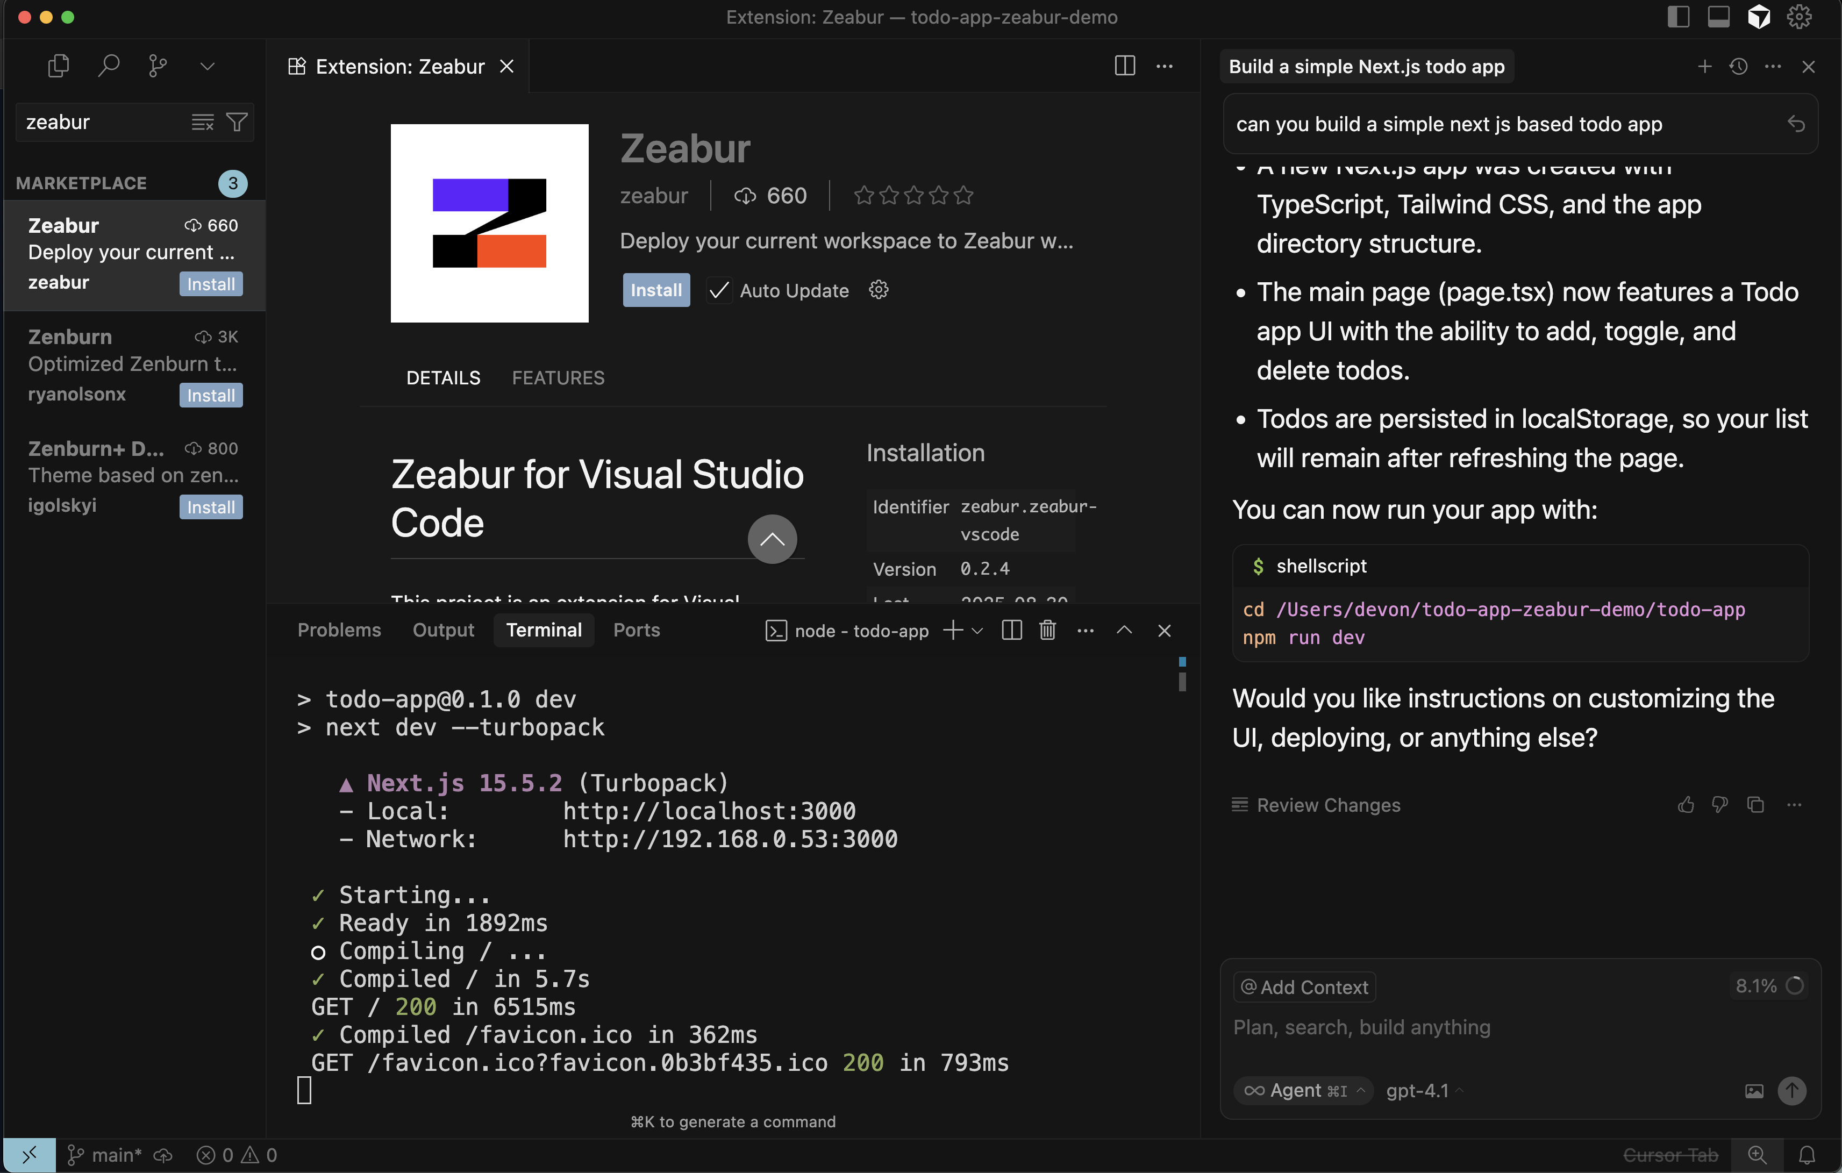1842x1173 pixels.
Task: Click Add Context button
Action: (1304, 987)
